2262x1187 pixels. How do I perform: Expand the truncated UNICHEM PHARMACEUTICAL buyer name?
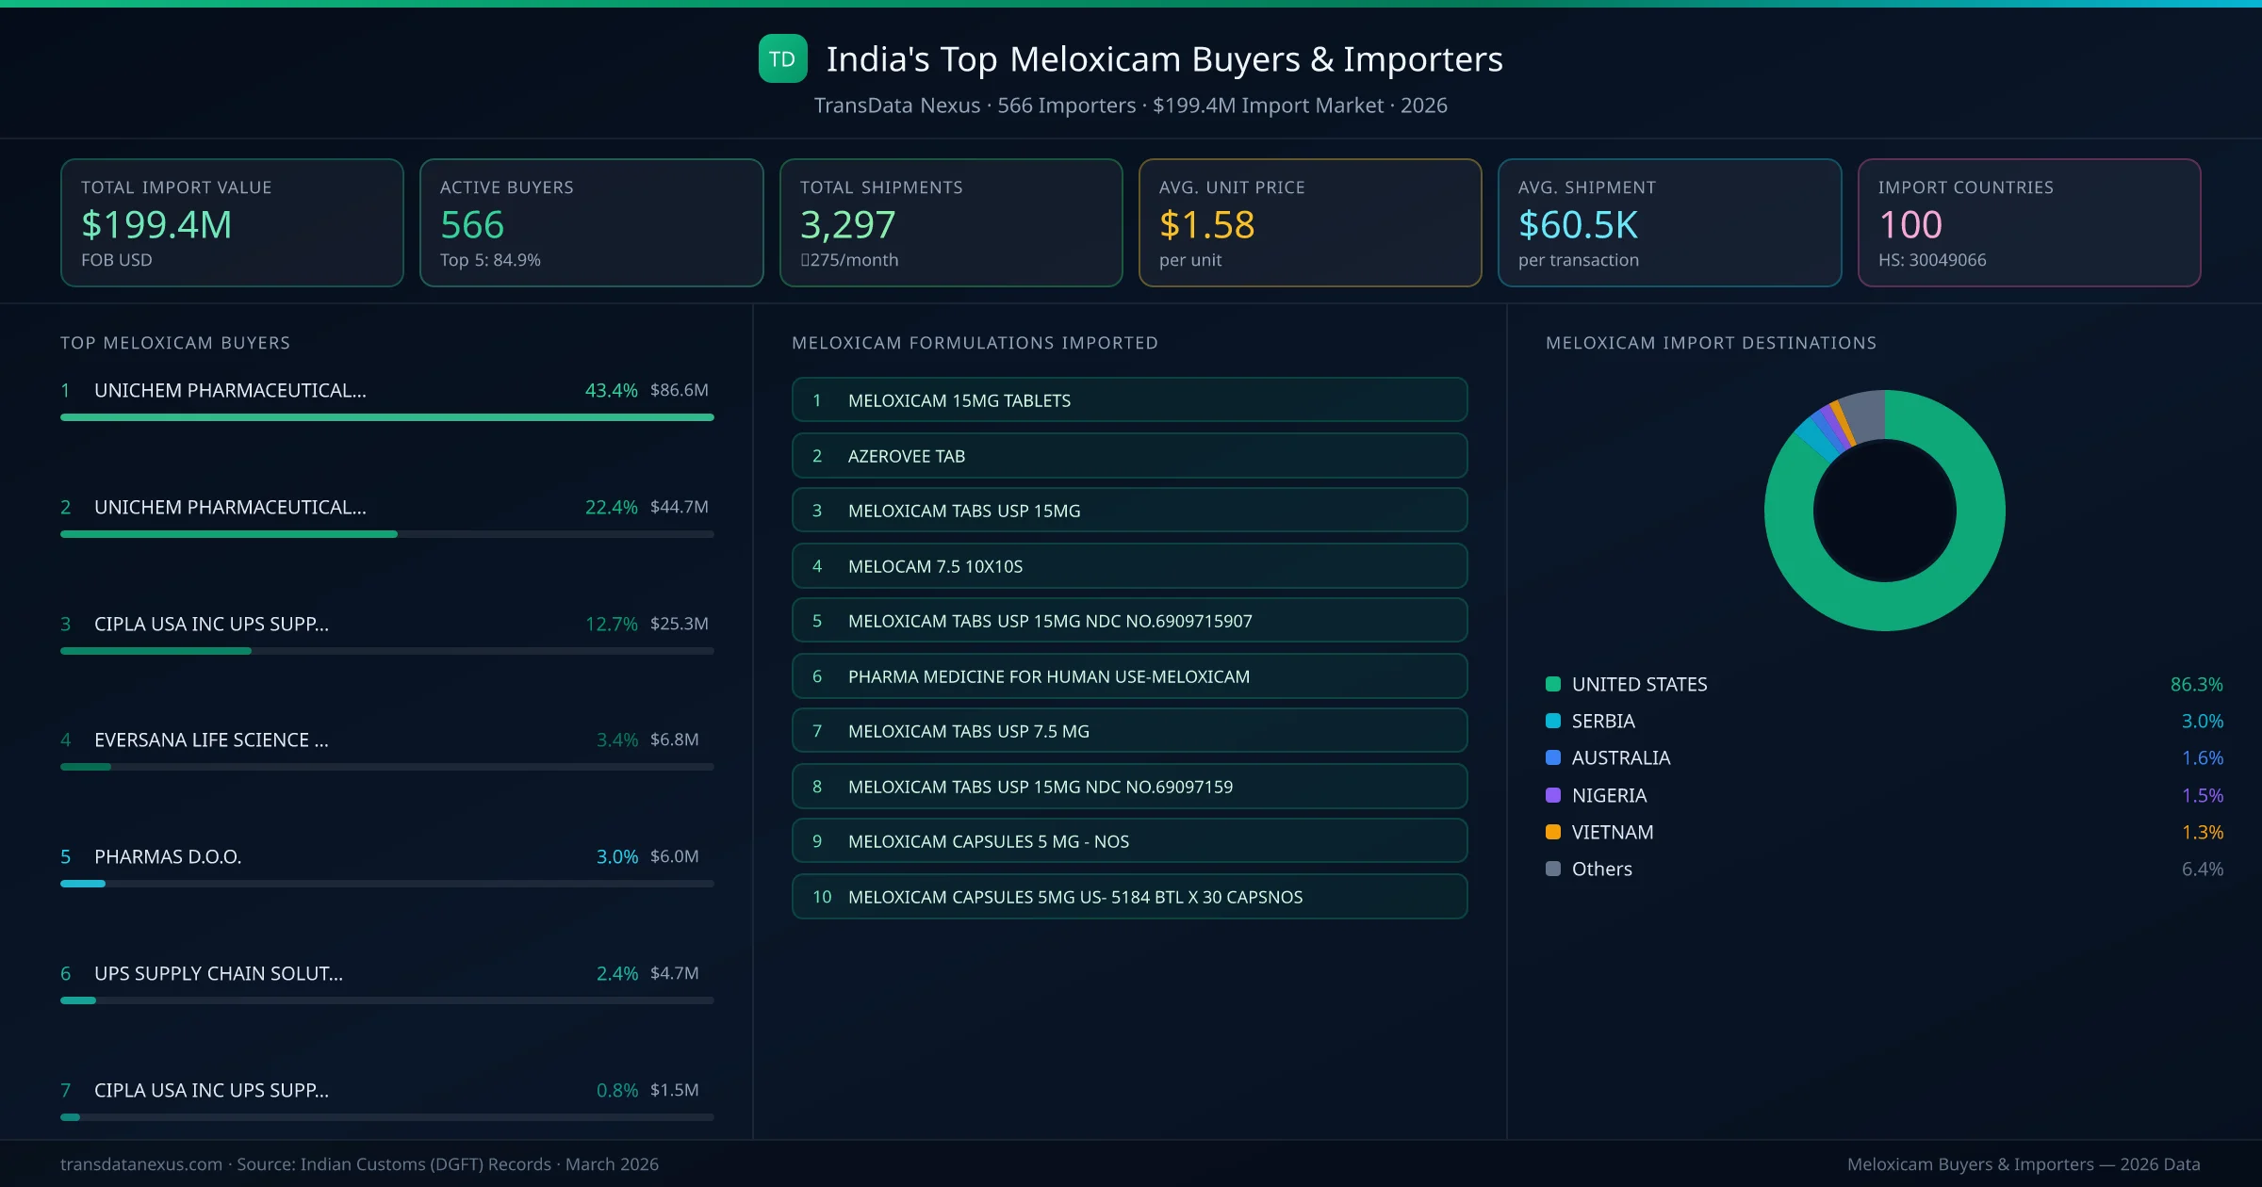[x=229, y=389]
